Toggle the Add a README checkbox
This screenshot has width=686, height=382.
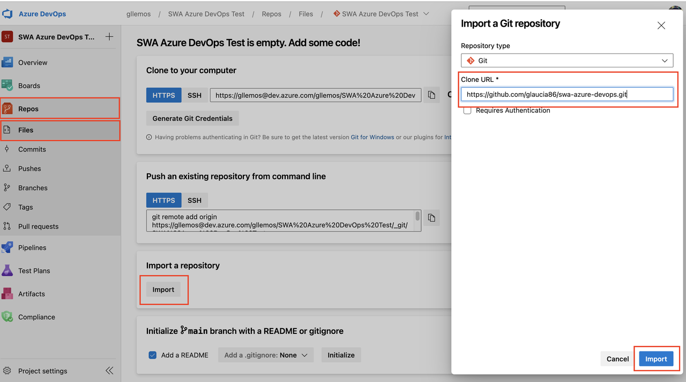[153, 355]
